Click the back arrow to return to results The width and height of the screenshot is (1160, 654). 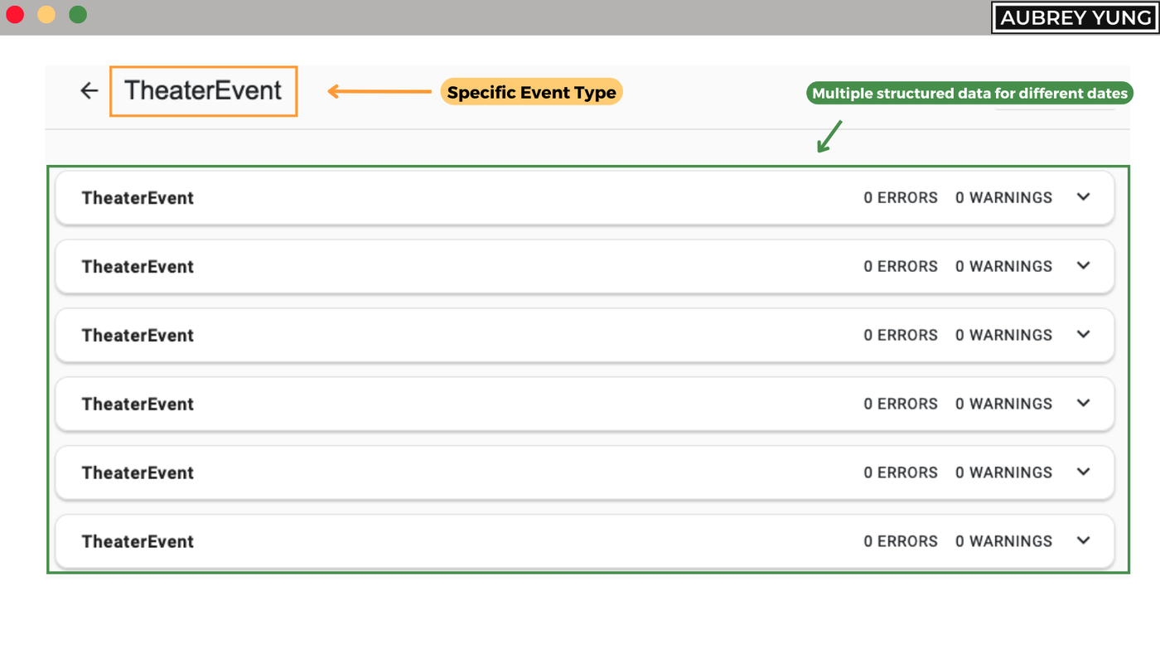point(89,90)
